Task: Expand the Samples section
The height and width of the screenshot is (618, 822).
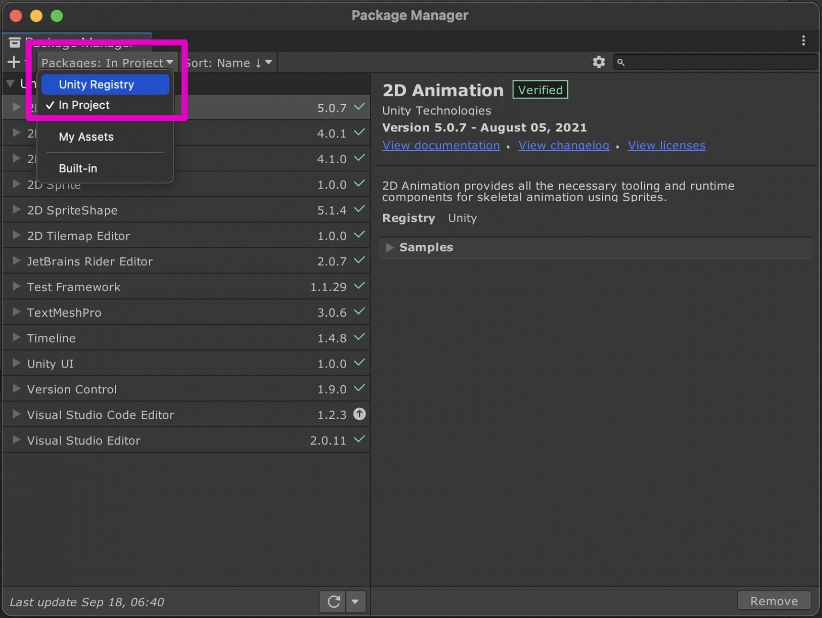Action: coord(390,247)
